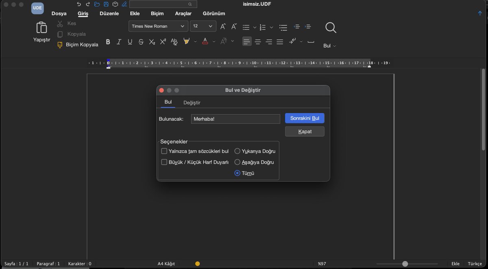Open the Dosya menu
The width and height of the screenshot is (488, 269).
(59, 13)
